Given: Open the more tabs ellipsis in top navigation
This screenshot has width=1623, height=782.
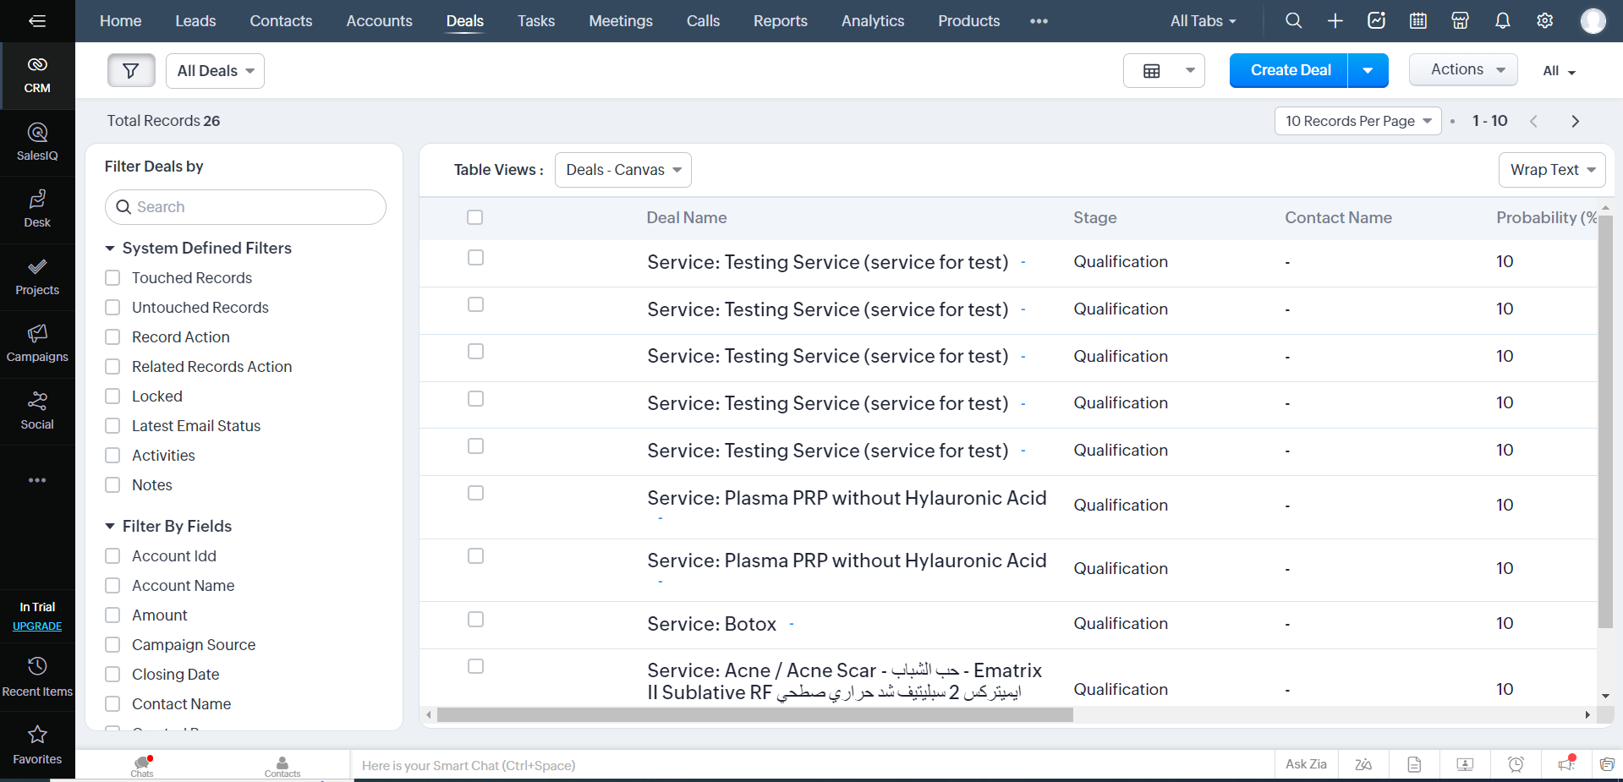Looking at the screenshot, I should point(1039,21).
